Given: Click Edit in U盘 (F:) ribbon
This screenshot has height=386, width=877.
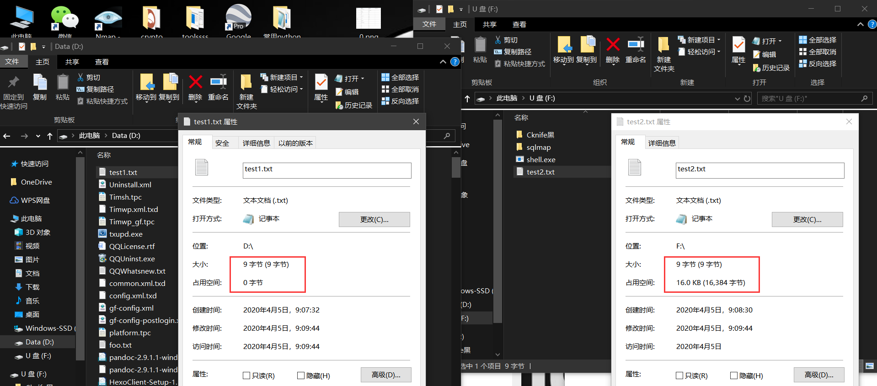Looking at the screenshot, I should pyautogui.click(x=765, y=54).
